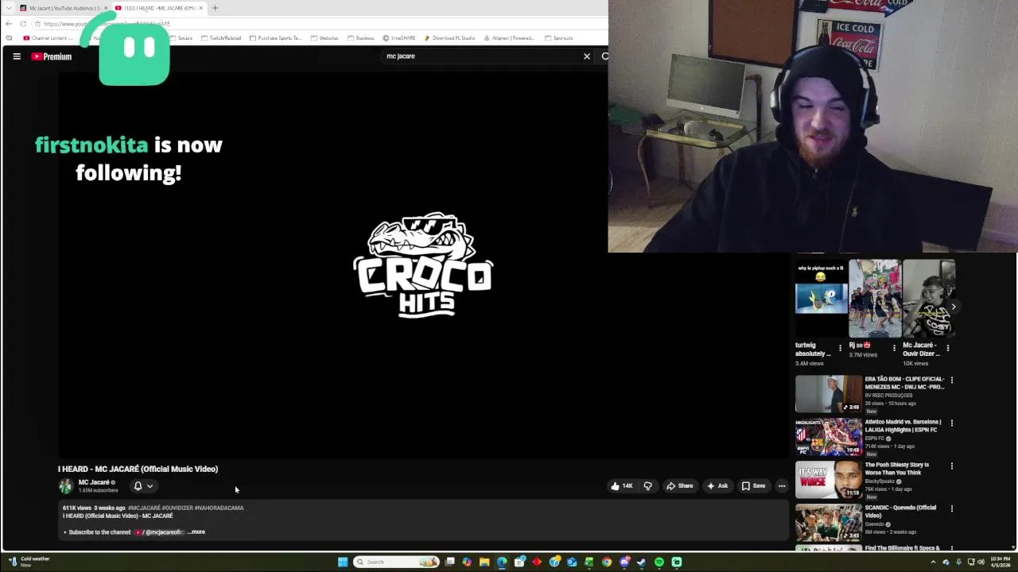Open the 'turtwig absolutely' Shorts thumbnail
Screen dimensions: 1018x572
pos(821,299)
